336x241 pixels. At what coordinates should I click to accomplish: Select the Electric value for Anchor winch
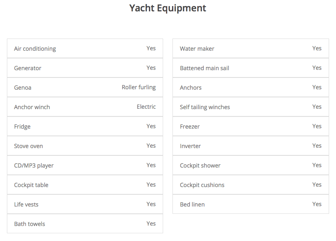click(146, 107)
